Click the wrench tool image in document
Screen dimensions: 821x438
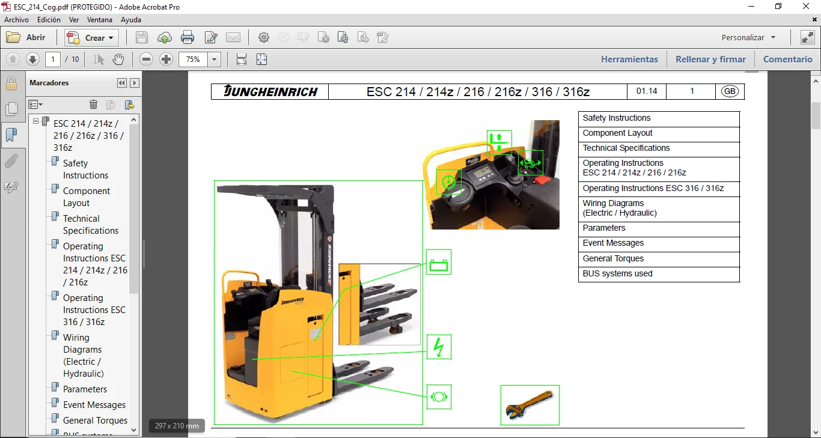(x=530, y=405)
